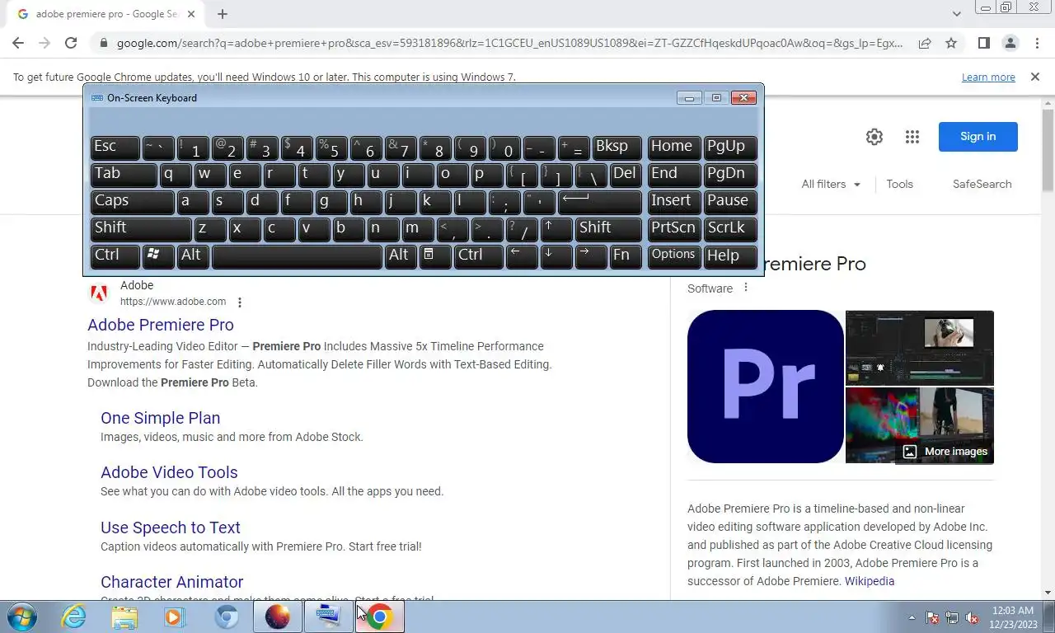The width and height of the screenshot is (1055, 633).
Task: Show hidden system tray icons
Action: tap(912, 617)
